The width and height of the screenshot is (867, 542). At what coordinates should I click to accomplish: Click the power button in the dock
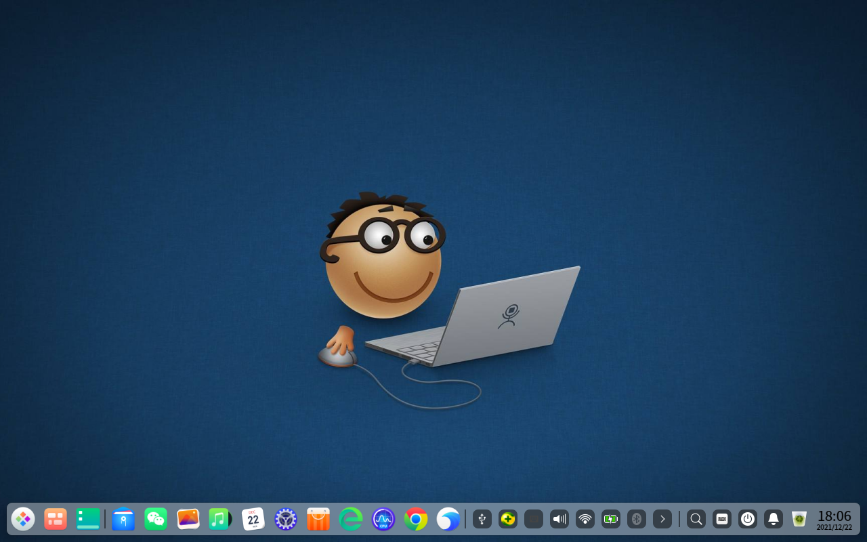click(748, 519)
